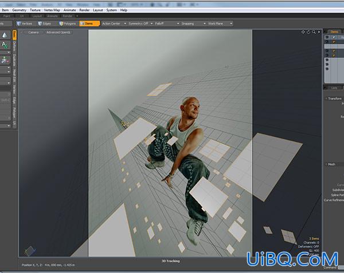Viewport: 344px width, 273px height.
Task: Select the transform axis tool icon
Action: 5,60
